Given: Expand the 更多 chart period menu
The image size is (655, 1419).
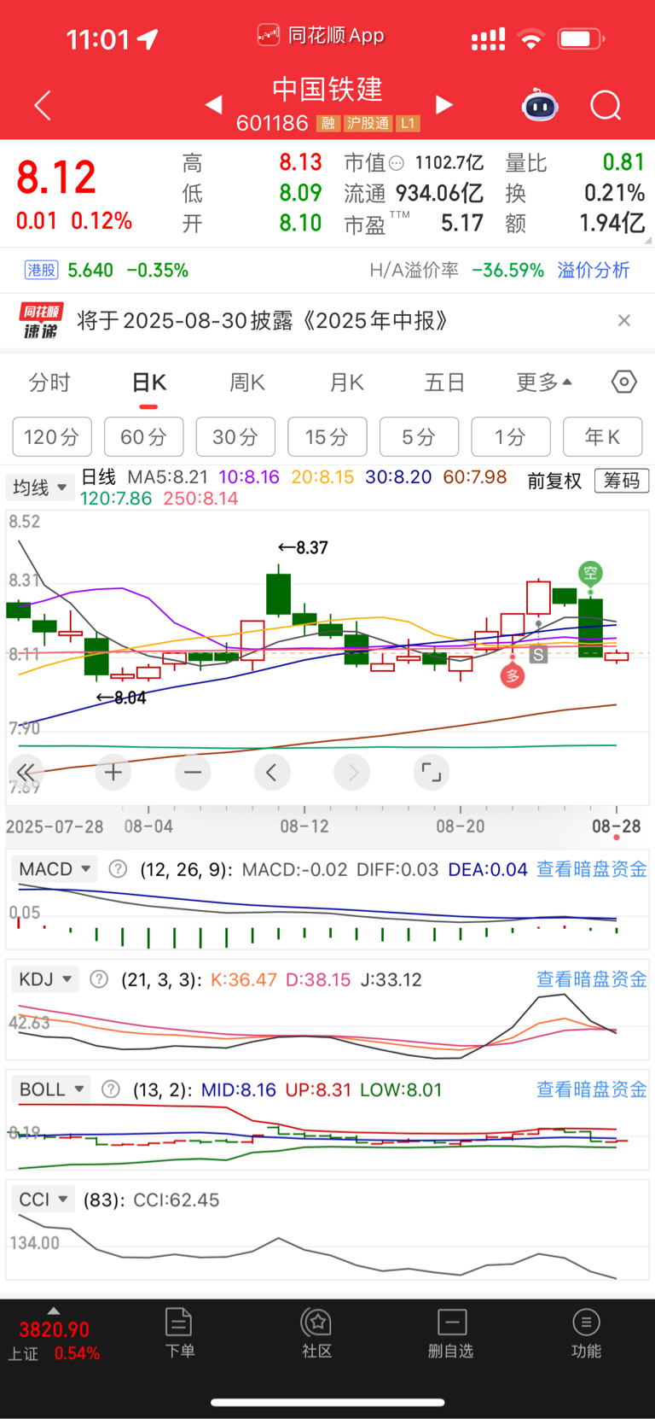Looking at the screenshot, I should pyautogui.click(x=544, y=382).
